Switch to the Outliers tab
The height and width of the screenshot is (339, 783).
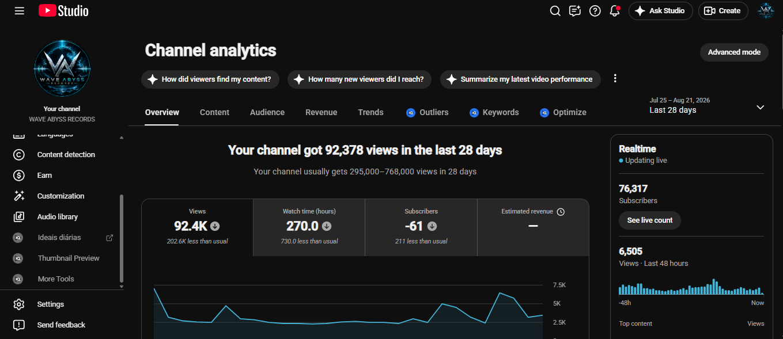click(x=428, y=112)
